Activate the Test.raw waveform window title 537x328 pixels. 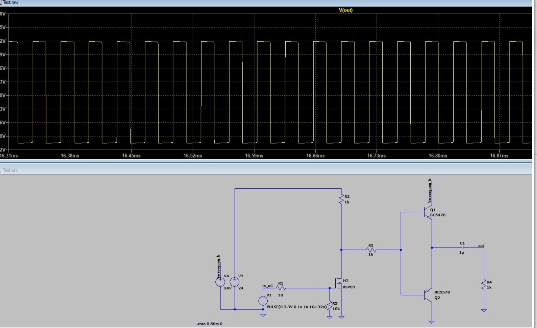[11, 2]
